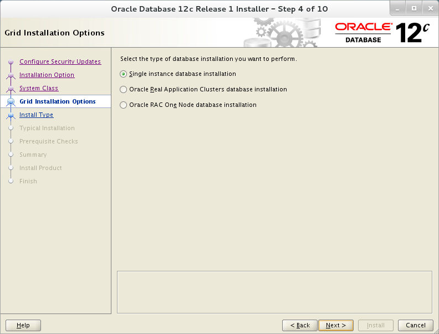Click the Finish step bullet
Screen dimensions: 439x334
(11, 181)
